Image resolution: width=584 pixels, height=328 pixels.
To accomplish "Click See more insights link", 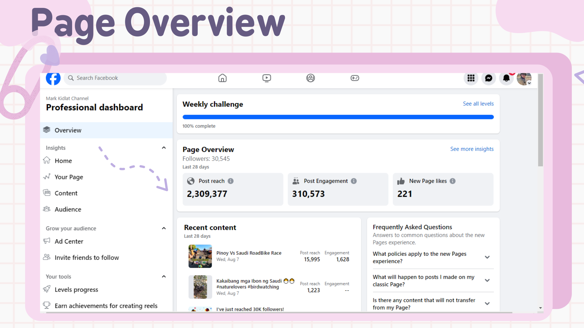I will coord(472,149).
